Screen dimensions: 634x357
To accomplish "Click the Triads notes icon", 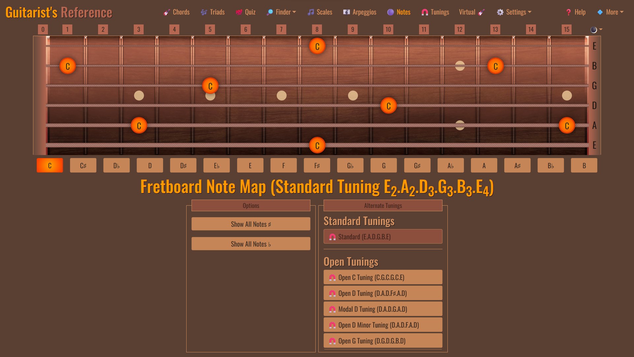I will click(204, 12).
